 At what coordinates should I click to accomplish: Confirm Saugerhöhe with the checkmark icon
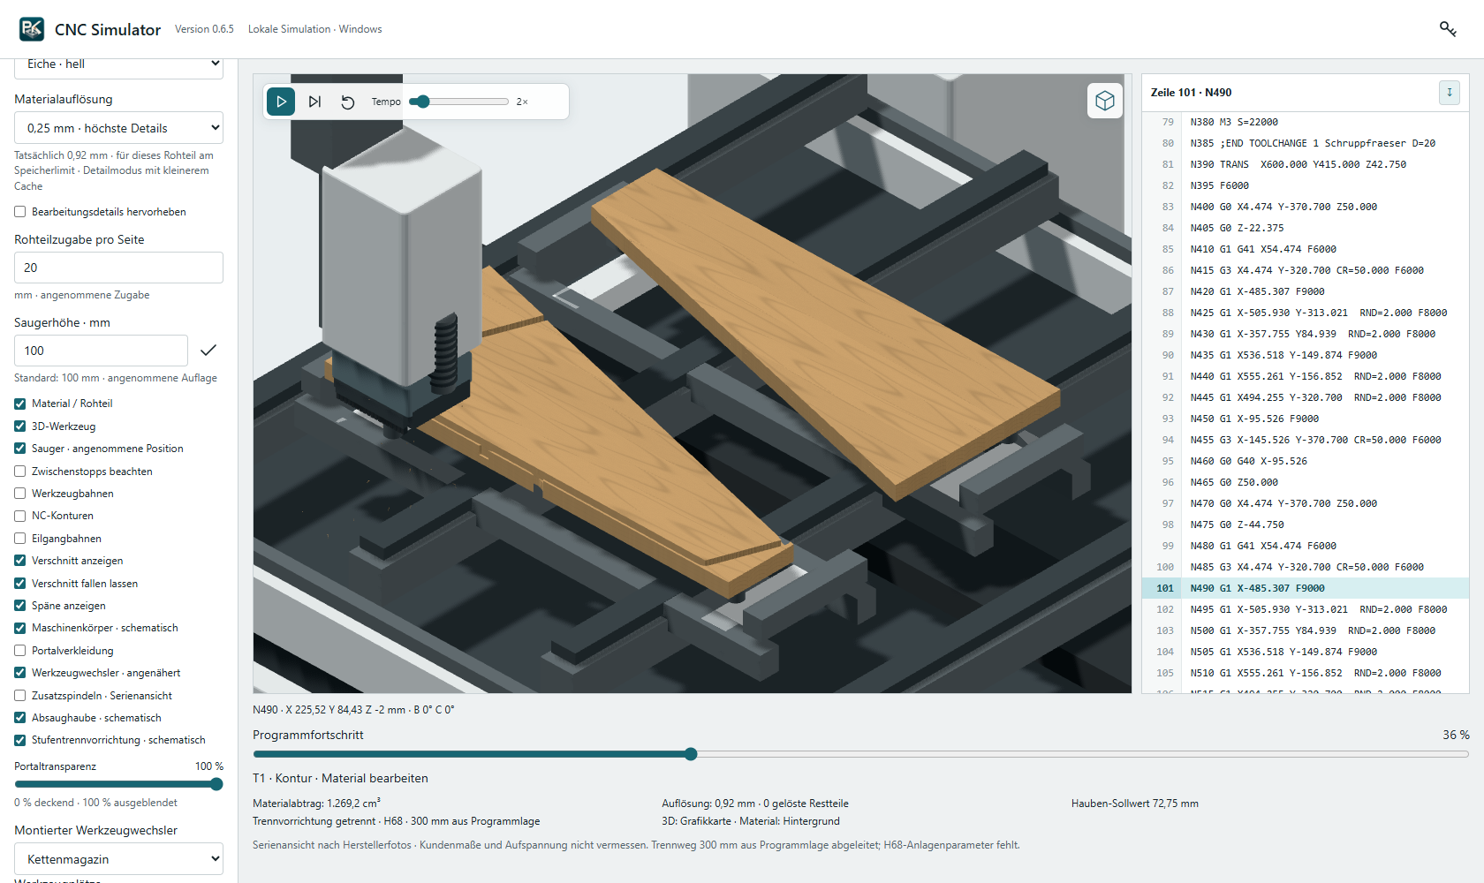point(208,351)
